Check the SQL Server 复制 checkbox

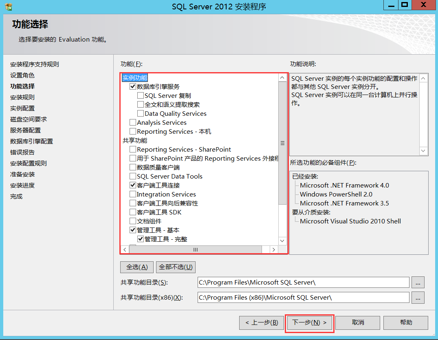[x=141, y=96]
